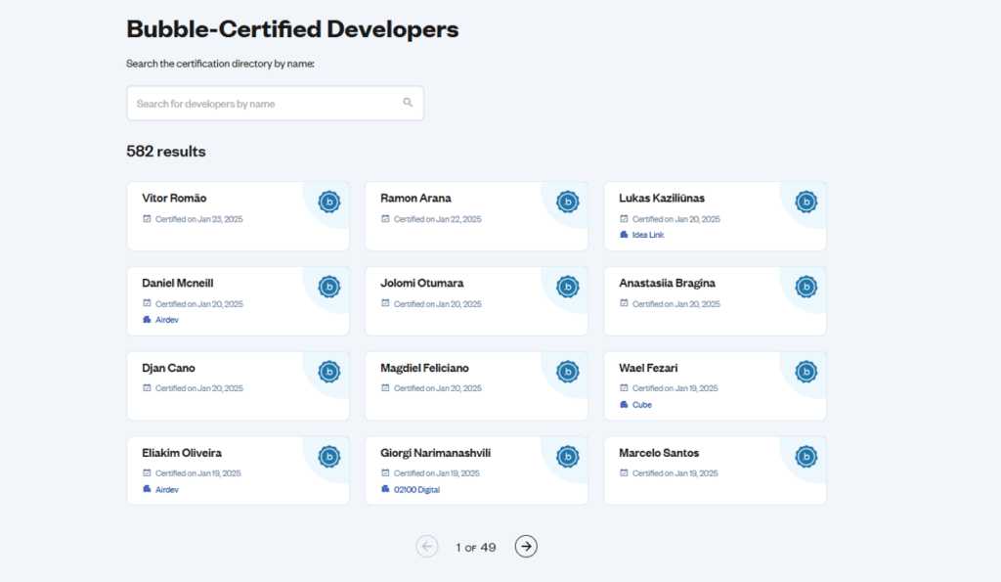Image resolution: width=1001 pixels, height=582 pixels.
Task: Open Magdiel Feliciano's profile card
Action: click(476, 385)
